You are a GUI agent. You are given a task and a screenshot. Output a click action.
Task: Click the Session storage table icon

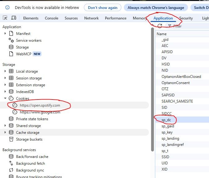click(11, 78)
